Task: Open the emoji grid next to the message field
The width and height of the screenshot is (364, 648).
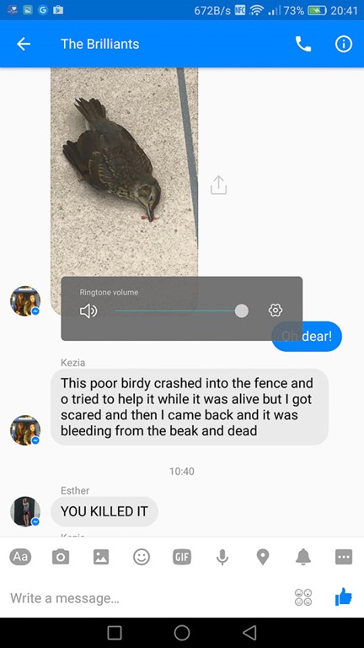Action: (x=303, y=597)
